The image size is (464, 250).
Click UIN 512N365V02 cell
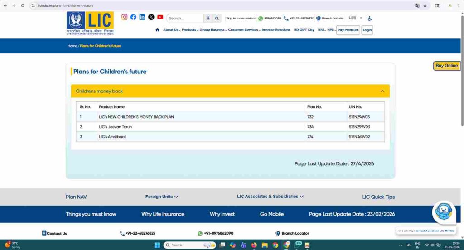[x=366, y=137]
